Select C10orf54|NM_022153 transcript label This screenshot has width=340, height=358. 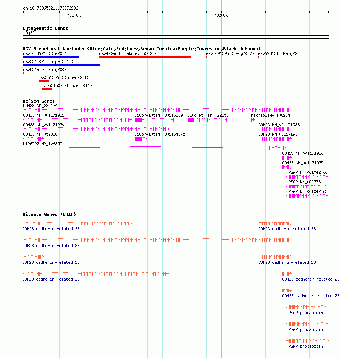click(x=208, y=115)
